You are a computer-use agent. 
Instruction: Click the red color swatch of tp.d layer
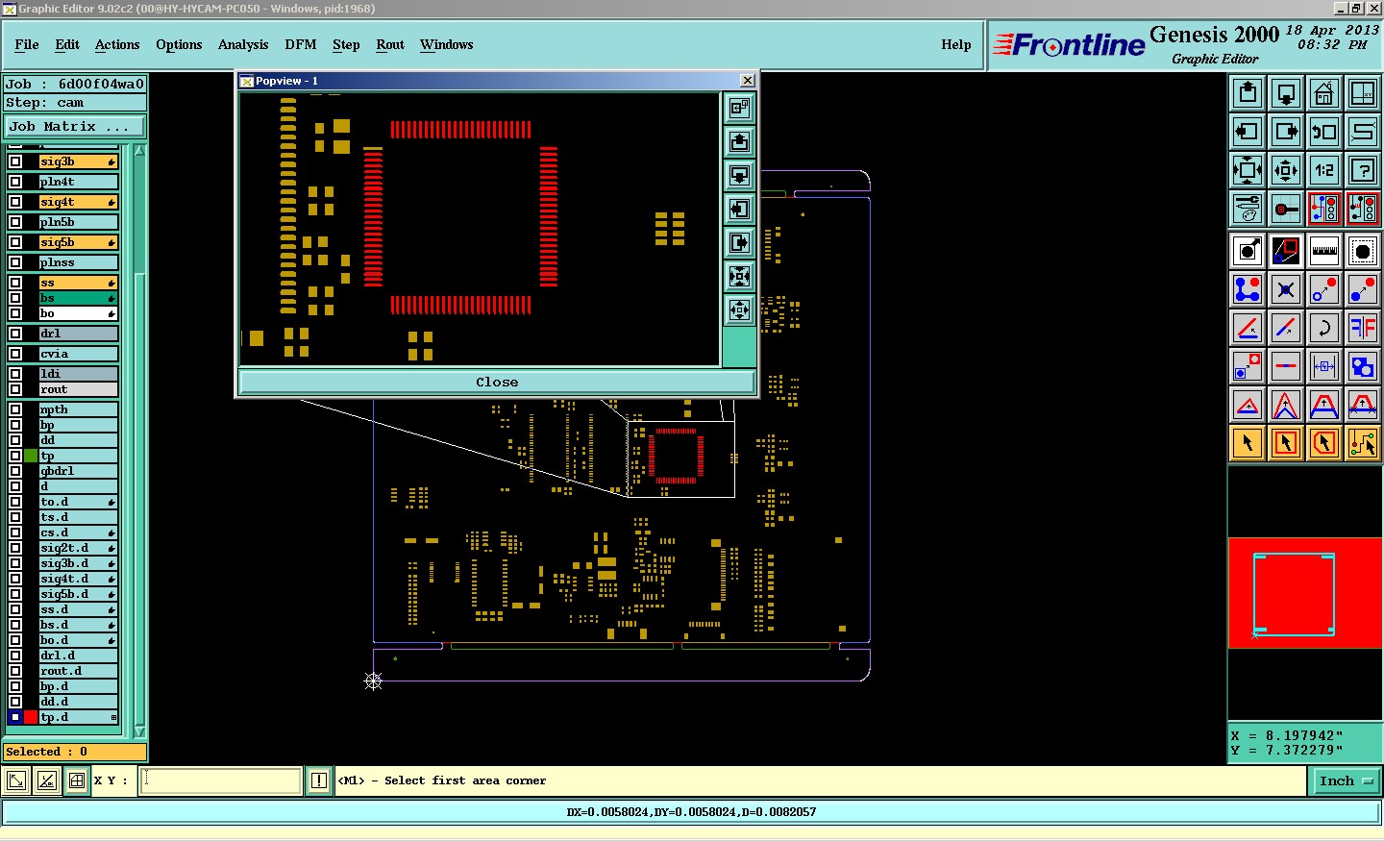(x=31, y=717)
